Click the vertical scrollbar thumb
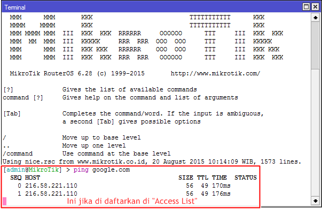Screen dimensions: 322x209 point(316,45)
